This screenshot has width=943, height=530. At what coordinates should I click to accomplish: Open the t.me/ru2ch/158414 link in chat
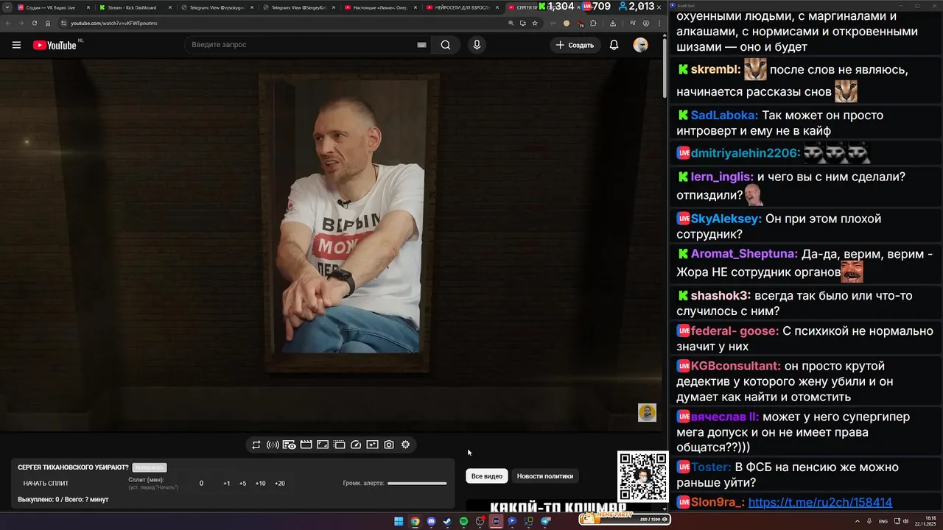click(x=820, y=502)
